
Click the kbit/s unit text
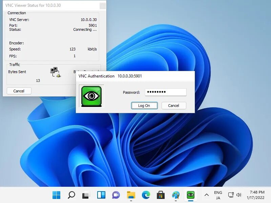tap(92, 49)
